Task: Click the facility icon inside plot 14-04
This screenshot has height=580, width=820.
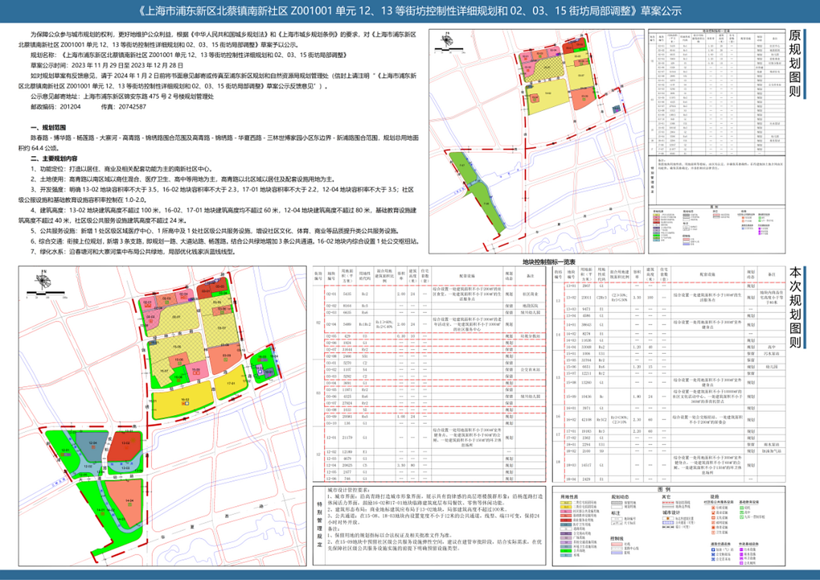Action: (x=130, y=505)
